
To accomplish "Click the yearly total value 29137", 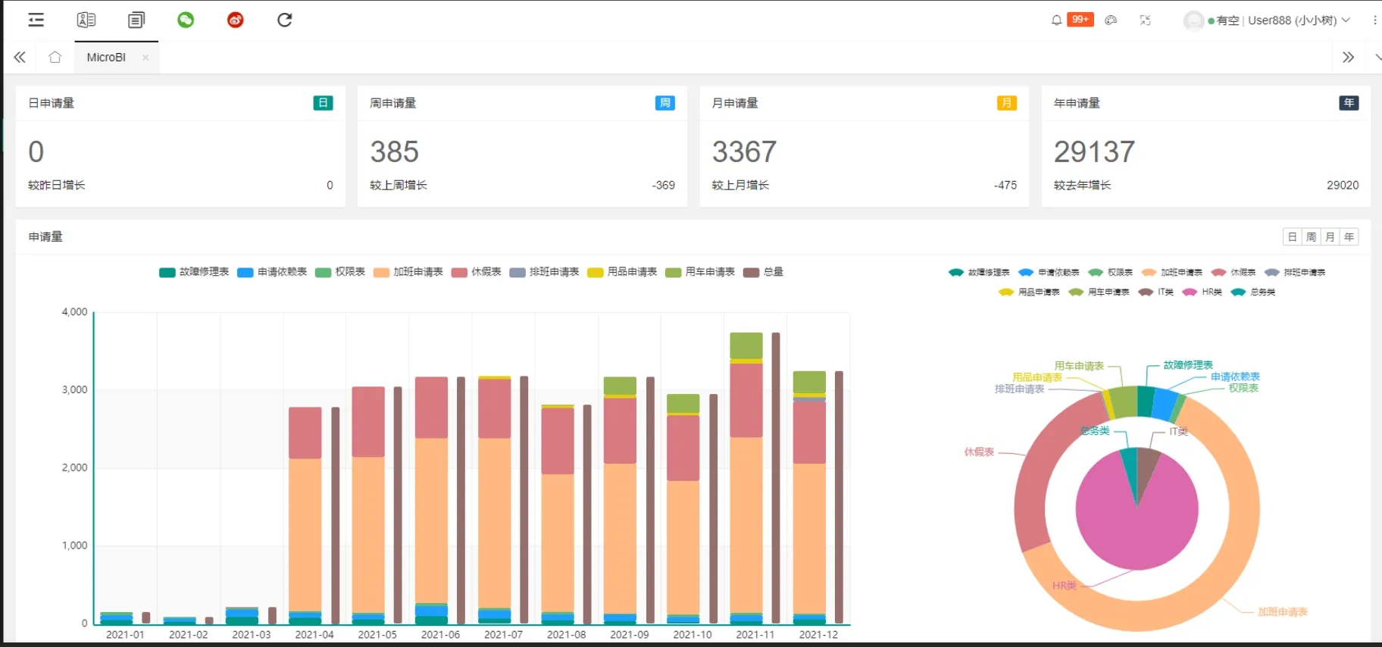I will (x=1094, y=152).
